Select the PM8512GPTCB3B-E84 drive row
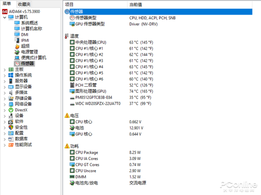 click(158, 97)
